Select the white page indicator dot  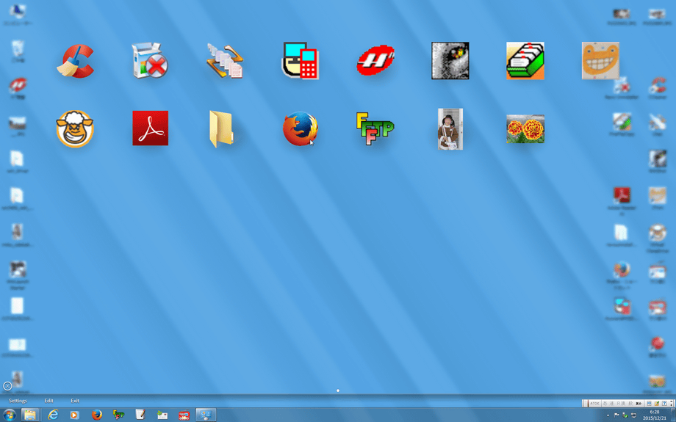point(338,390)
